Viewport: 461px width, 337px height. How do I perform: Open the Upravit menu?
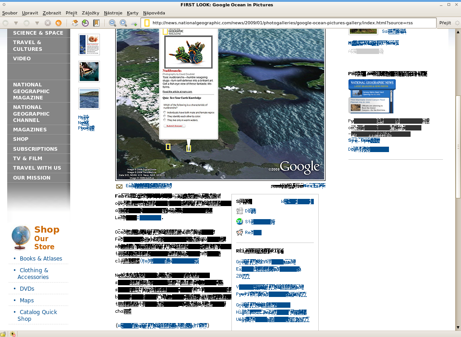[30, 13]
